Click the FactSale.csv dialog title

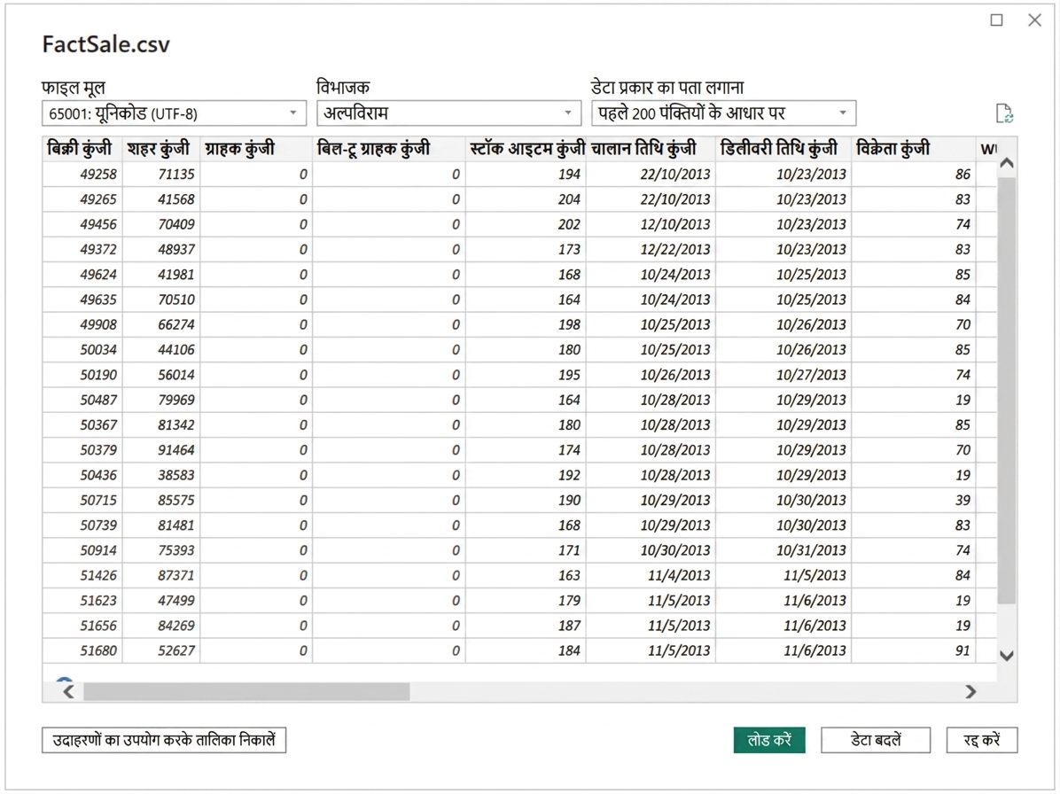coord(106,44)
